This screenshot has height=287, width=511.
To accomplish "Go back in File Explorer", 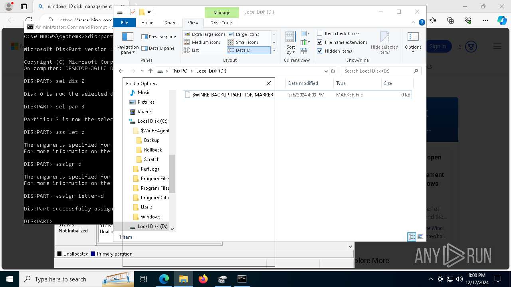I will (121, 71).
